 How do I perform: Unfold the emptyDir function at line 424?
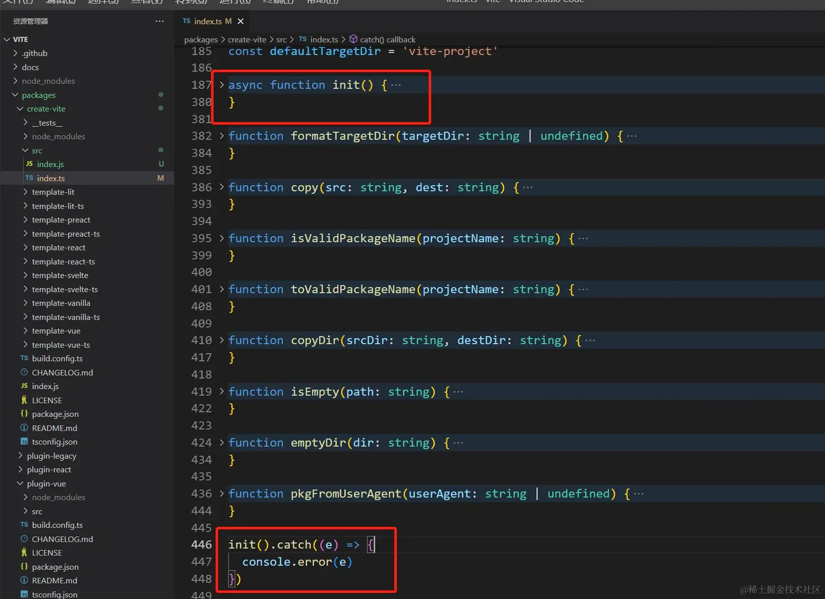(x=222, y=443)
